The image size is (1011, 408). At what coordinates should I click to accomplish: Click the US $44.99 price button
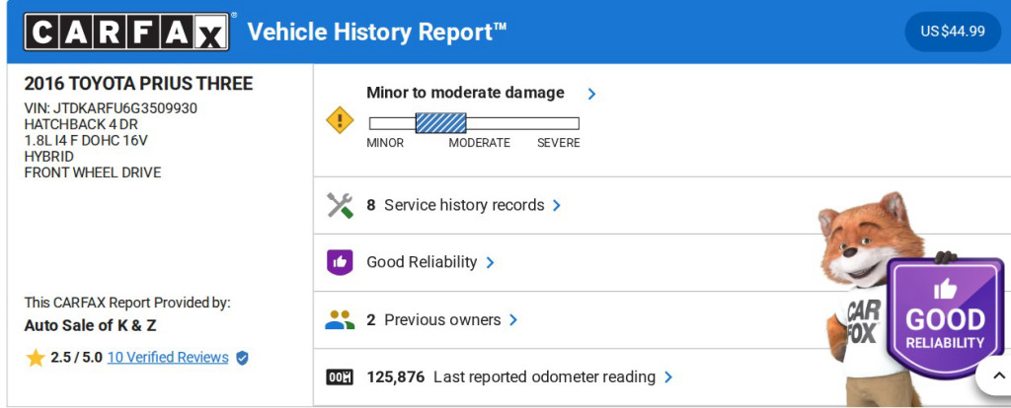coord(953,32)
